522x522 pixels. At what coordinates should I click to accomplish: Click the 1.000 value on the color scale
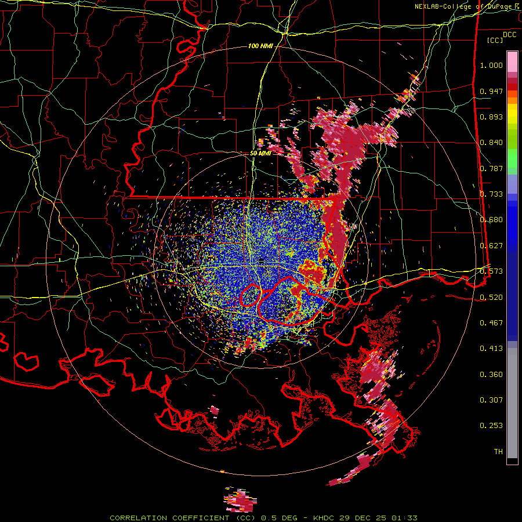click(491, 65)
